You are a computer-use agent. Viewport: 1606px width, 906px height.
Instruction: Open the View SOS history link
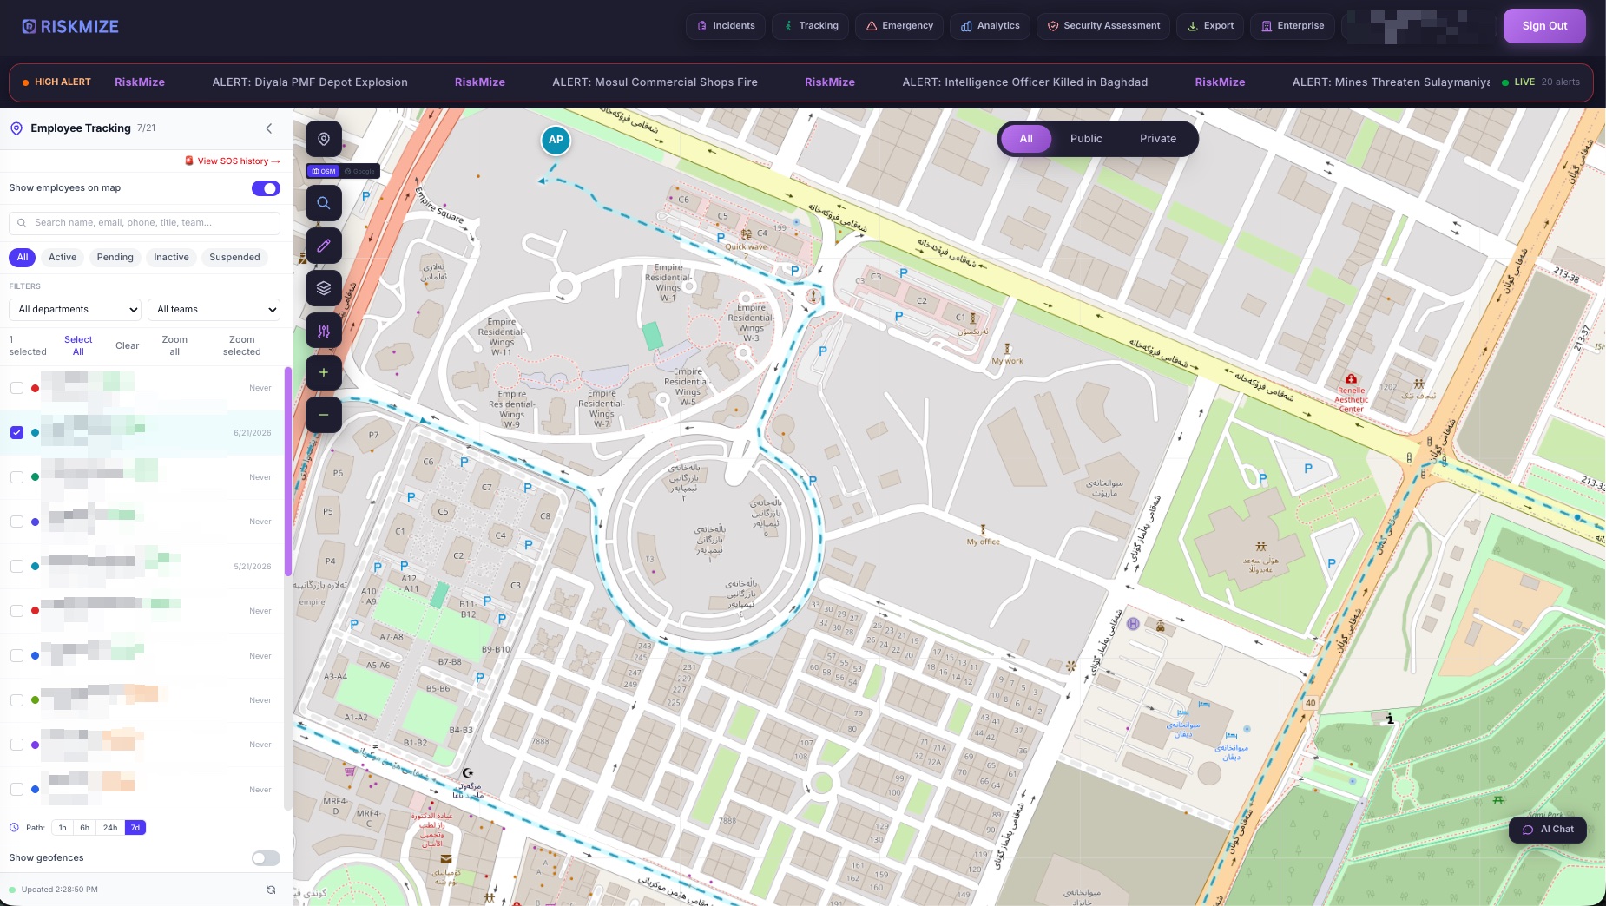233,161
